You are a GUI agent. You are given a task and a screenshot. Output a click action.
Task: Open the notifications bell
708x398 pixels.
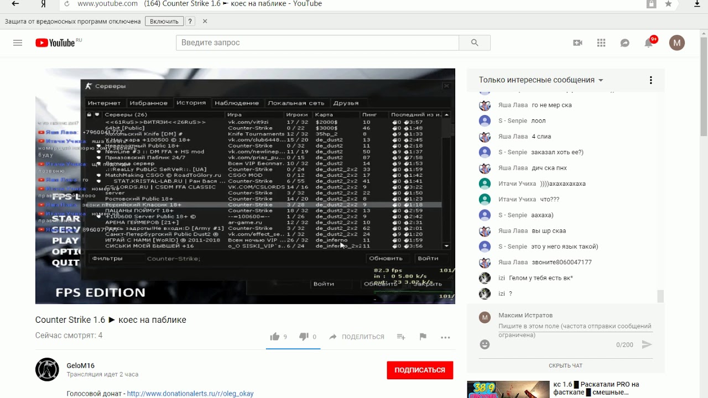(x=649, y=43)
